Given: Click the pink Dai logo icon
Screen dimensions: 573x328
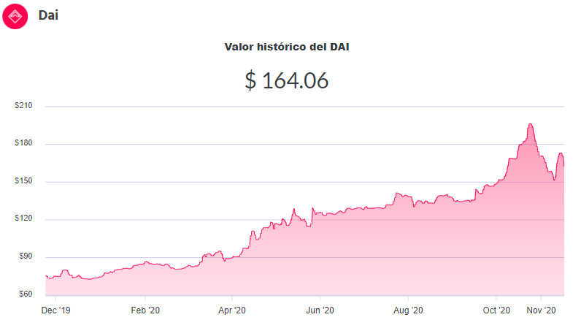Looking at the screenshot, I should (15, 16).
